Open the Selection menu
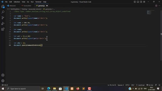The image size is (162, 91). (x=17, y=2)
